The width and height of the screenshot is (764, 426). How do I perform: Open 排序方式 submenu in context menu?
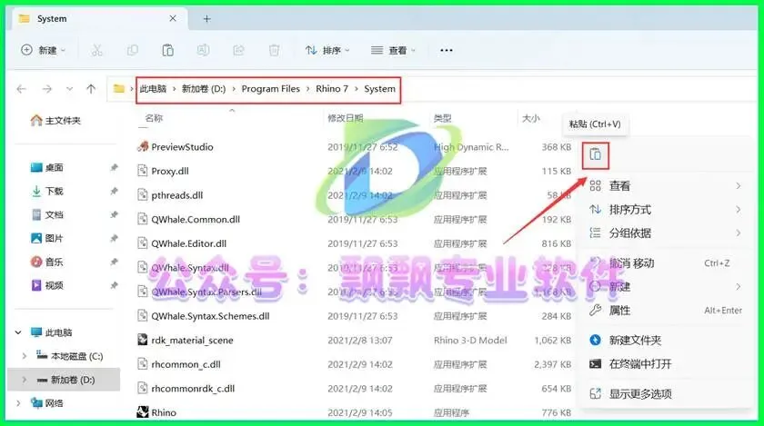pos(665,210)
